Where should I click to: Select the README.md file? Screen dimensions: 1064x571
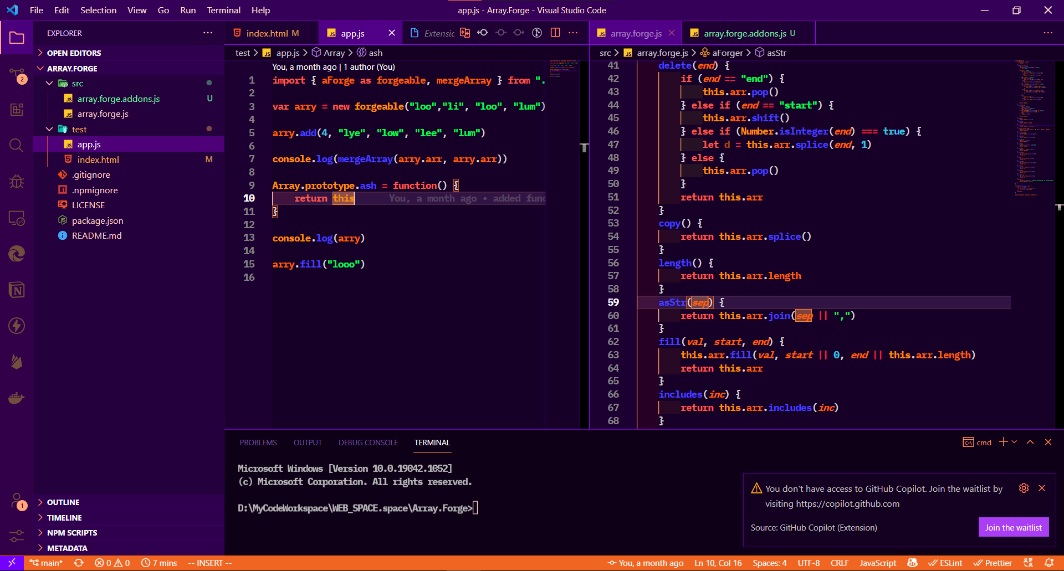click(x=96, y=235)
